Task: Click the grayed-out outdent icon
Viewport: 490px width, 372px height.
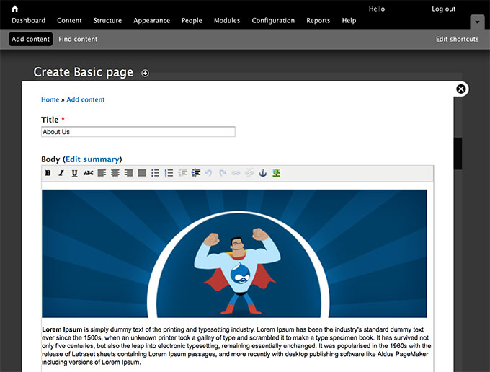Action: point(182,173)
